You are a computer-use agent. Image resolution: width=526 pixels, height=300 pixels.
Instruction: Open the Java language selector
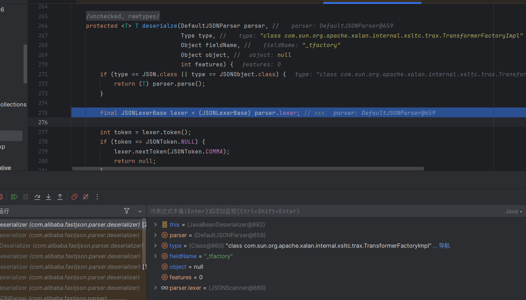513,211
